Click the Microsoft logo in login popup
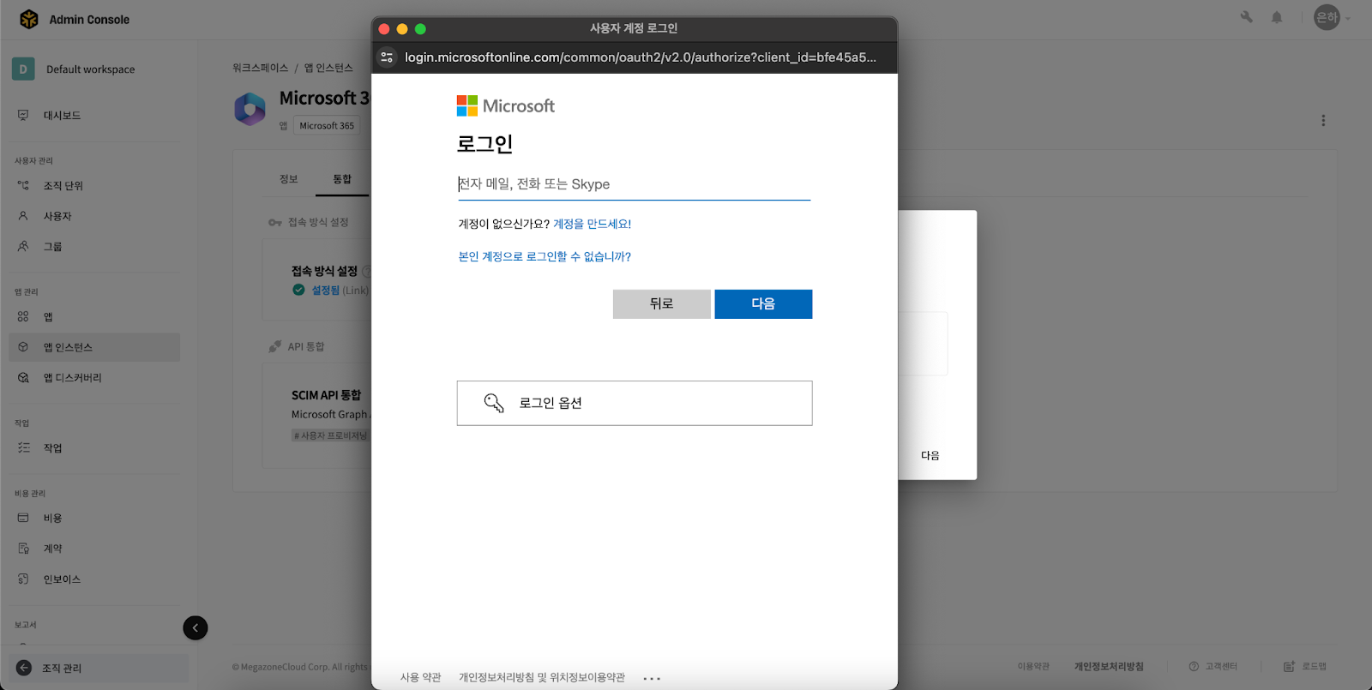Screen dimensions: 1372x690 [506, 105]
